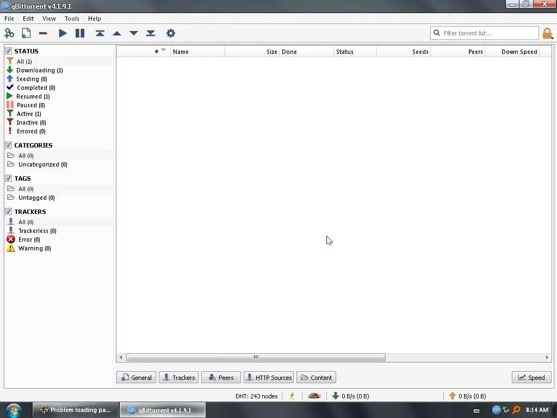Open the File menu

tap(9, 19)
